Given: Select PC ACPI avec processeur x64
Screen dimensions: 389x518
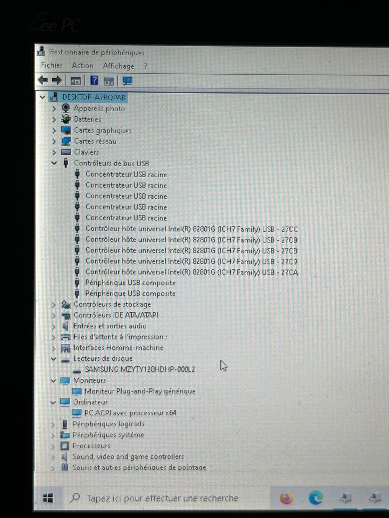Looking at the screenshot, I should (131, 413).
